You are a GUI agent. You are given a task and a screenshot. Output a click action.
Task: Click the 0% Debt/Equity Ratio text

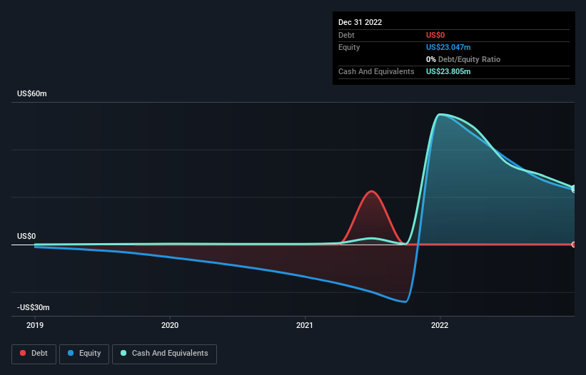(463, 59)
